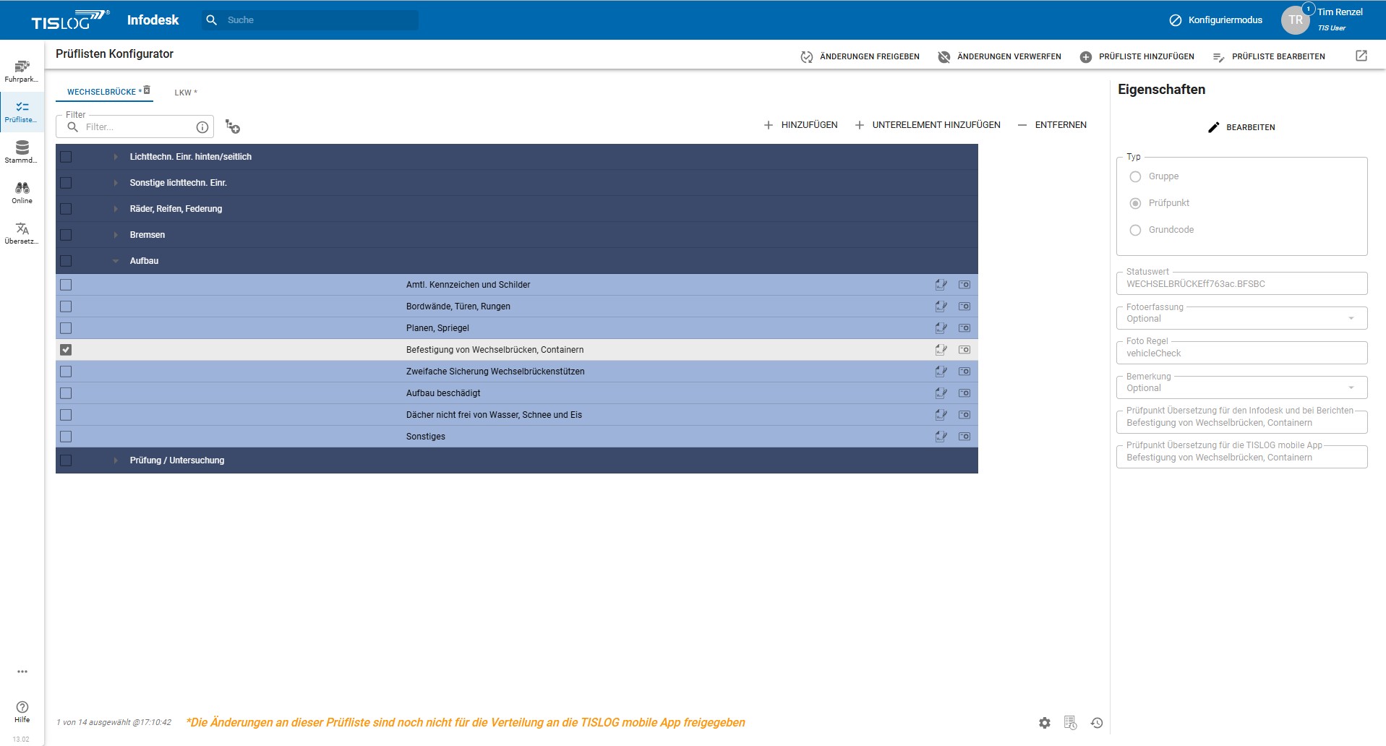Click the checklist report icon in footer
The image size is (1386, 746).
tap(1071, 723)
